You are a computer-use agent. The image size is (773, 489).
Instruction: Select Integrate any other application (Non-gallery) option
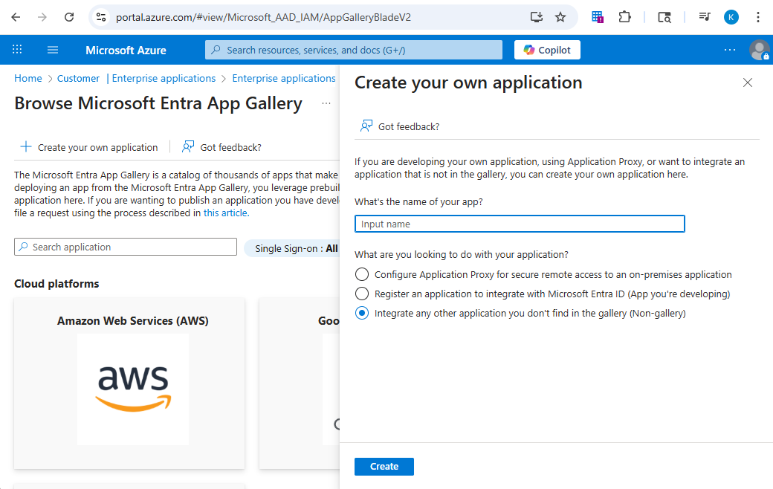[362, 313]
